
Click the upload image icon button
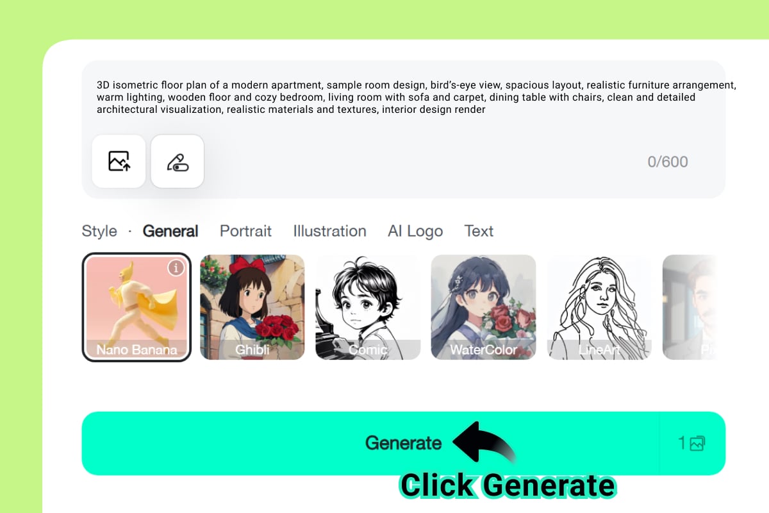pos(119,161)
